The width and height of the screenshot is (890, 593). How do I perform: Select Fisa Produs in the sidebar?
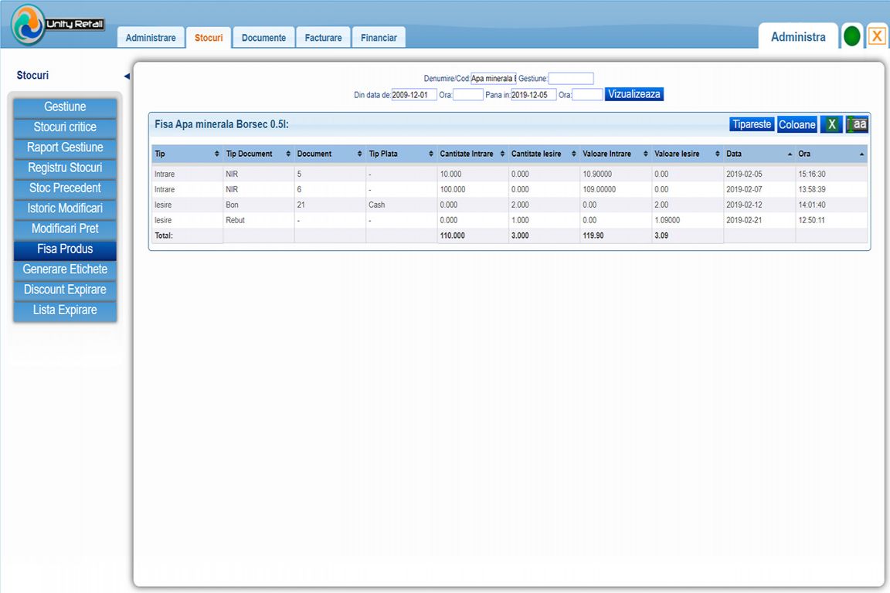pyautogui.click(x=65, y=249)
